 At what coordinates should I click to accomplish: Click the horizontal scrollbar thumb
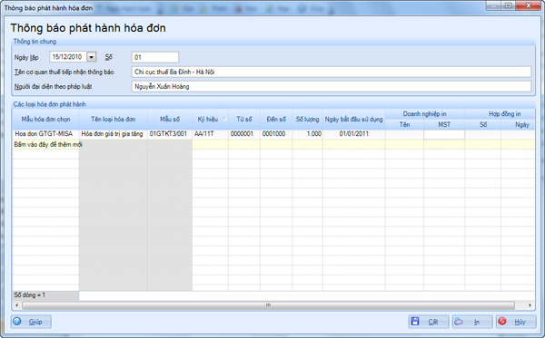268,305
